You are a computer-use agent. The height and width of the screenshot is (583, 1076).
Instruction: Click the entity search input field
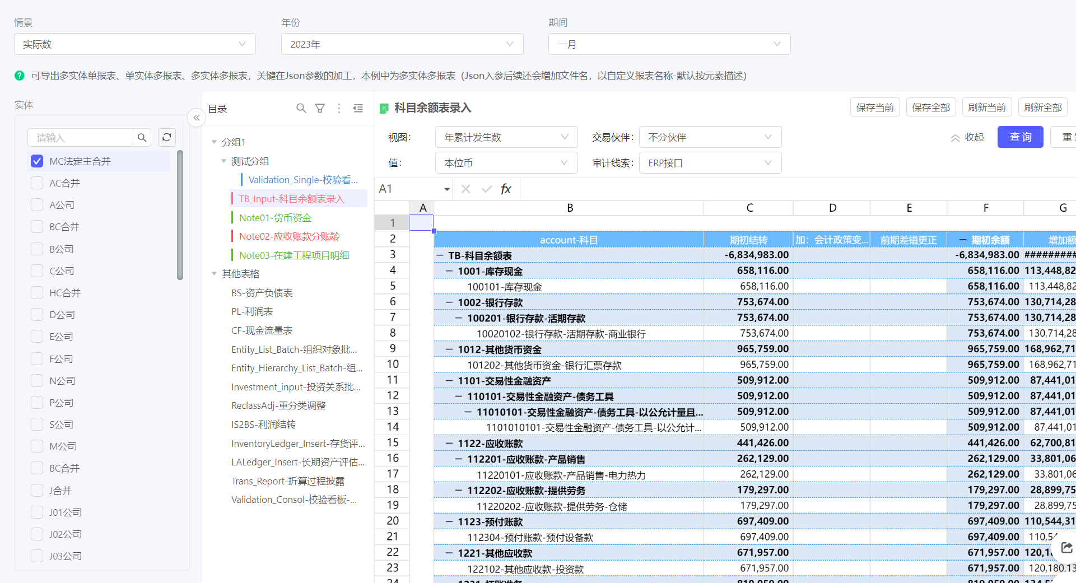click(81, 137)
